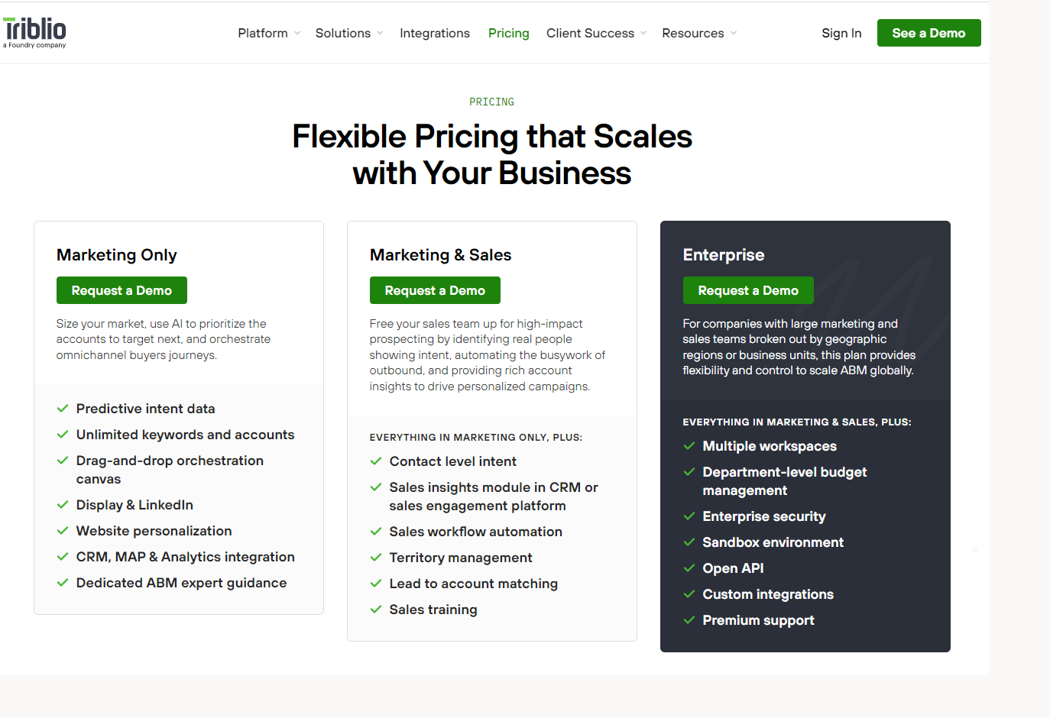The width and height of the screenshot is (1050, 718).
Task: Click checkmark beside Multiple workspaces
Action: pyautogui.click(x=689, y=446)
